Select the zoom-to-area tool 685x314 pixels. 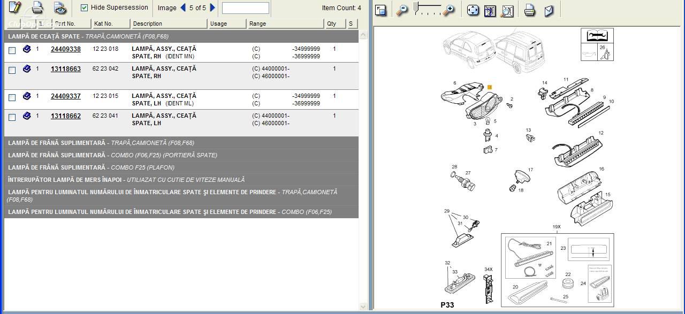pos(490,10)
